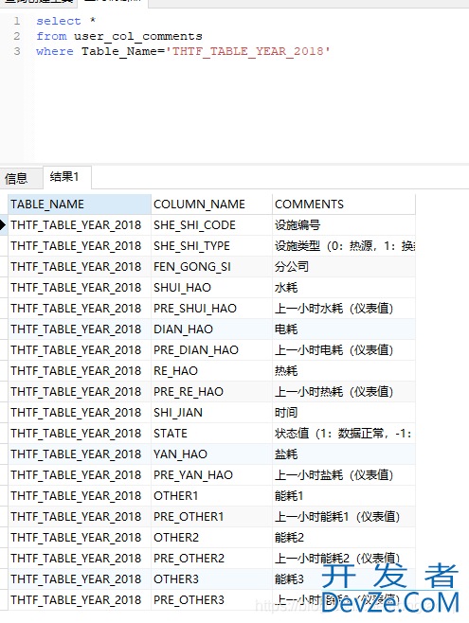The image size is (469, 623).
Task: Select the SHUI_HAO cell
Action: point(211,288)
